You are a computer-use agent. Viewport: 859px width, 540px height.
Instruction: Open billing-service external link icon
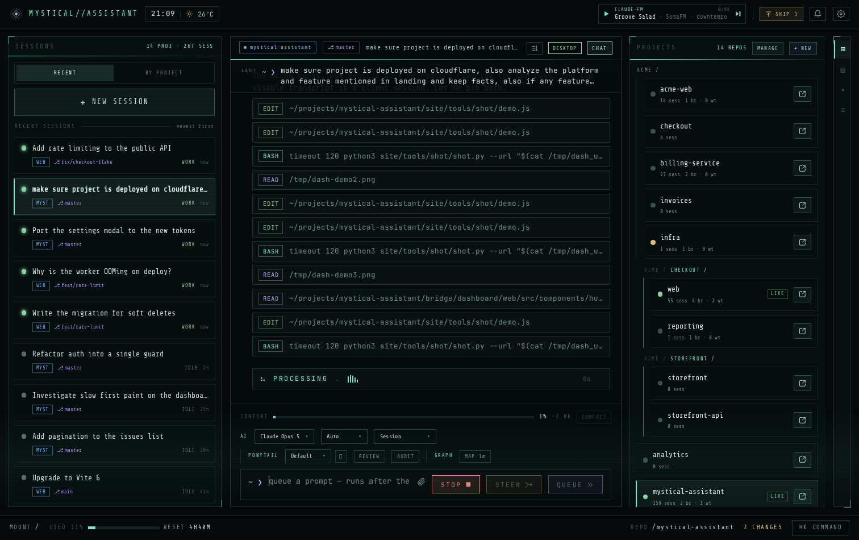coord(802,168)
